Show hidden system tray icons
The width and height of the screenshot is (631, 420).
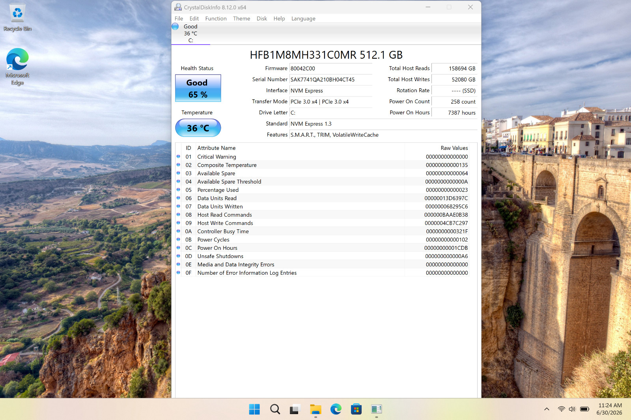[547, 409]
